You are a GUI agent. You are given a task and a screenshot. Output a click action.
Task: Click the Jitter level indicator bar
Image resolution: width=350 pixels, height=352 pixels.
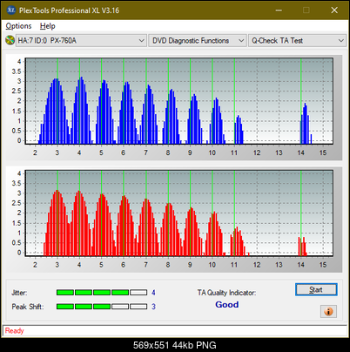102,293
